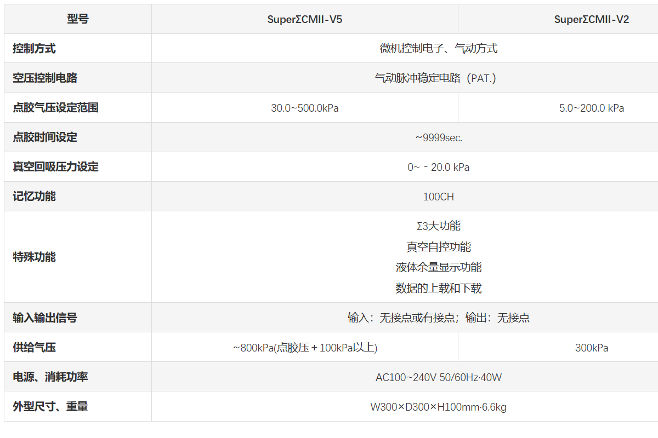Click the SuperΣCMII-V2 column header
Screen dimensions: 658x438
click(x=591, y=20)
